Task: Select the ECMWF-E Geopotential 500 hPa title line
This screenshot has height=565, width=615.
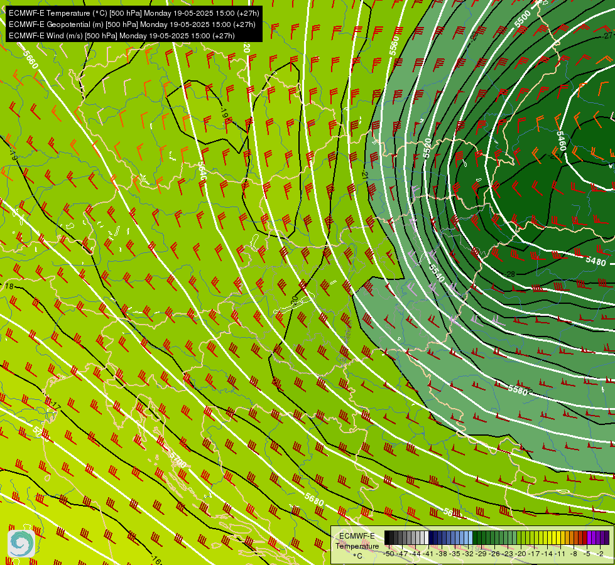Action: click(132, 24)
